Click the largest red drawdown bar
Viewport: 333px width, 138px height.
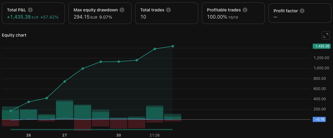(x=83, y=125)
